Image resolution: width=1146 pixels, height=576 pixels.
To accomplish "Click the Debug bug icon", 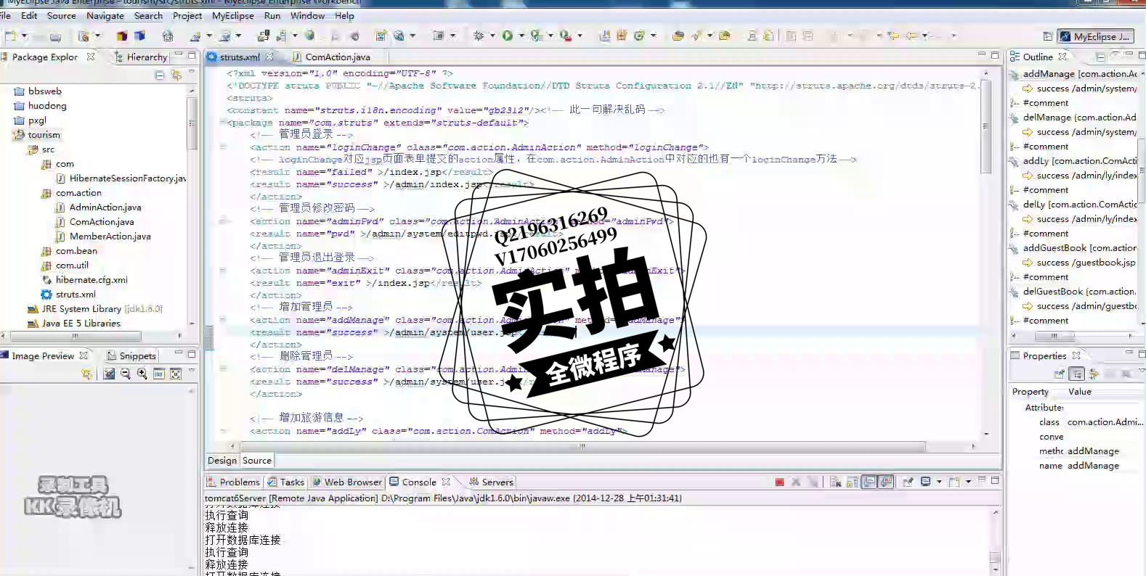I will click(x=478, y=36).
